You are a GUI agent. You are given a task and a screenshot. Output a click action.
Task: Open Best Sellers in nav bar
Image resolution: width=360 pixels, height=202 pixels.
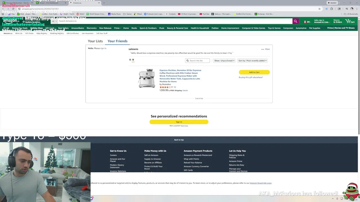(63, 28)
